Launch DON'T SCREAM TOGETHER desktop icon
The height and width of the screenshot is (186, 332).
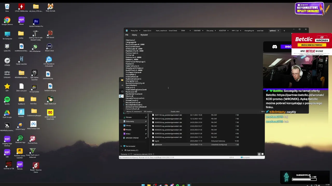click(50, 115)
